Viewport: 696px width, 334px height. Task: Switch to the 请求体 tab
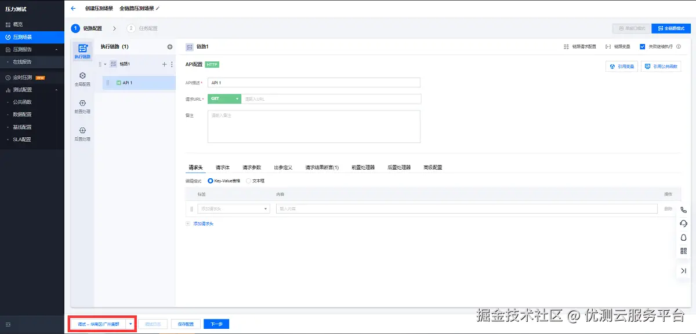click(222, 166)
